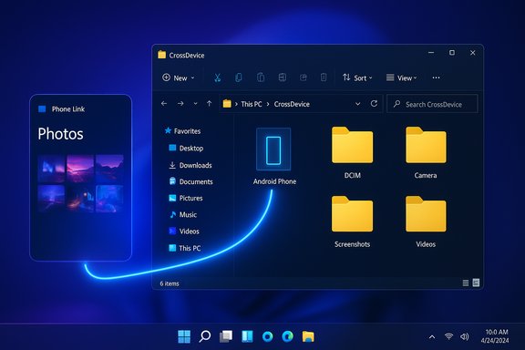
Task: Open Task View on taskbar
Action: (226, 336)
